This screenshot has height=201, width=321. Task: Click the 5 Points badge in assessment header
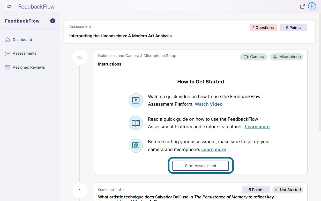click(x=293, y=28)
